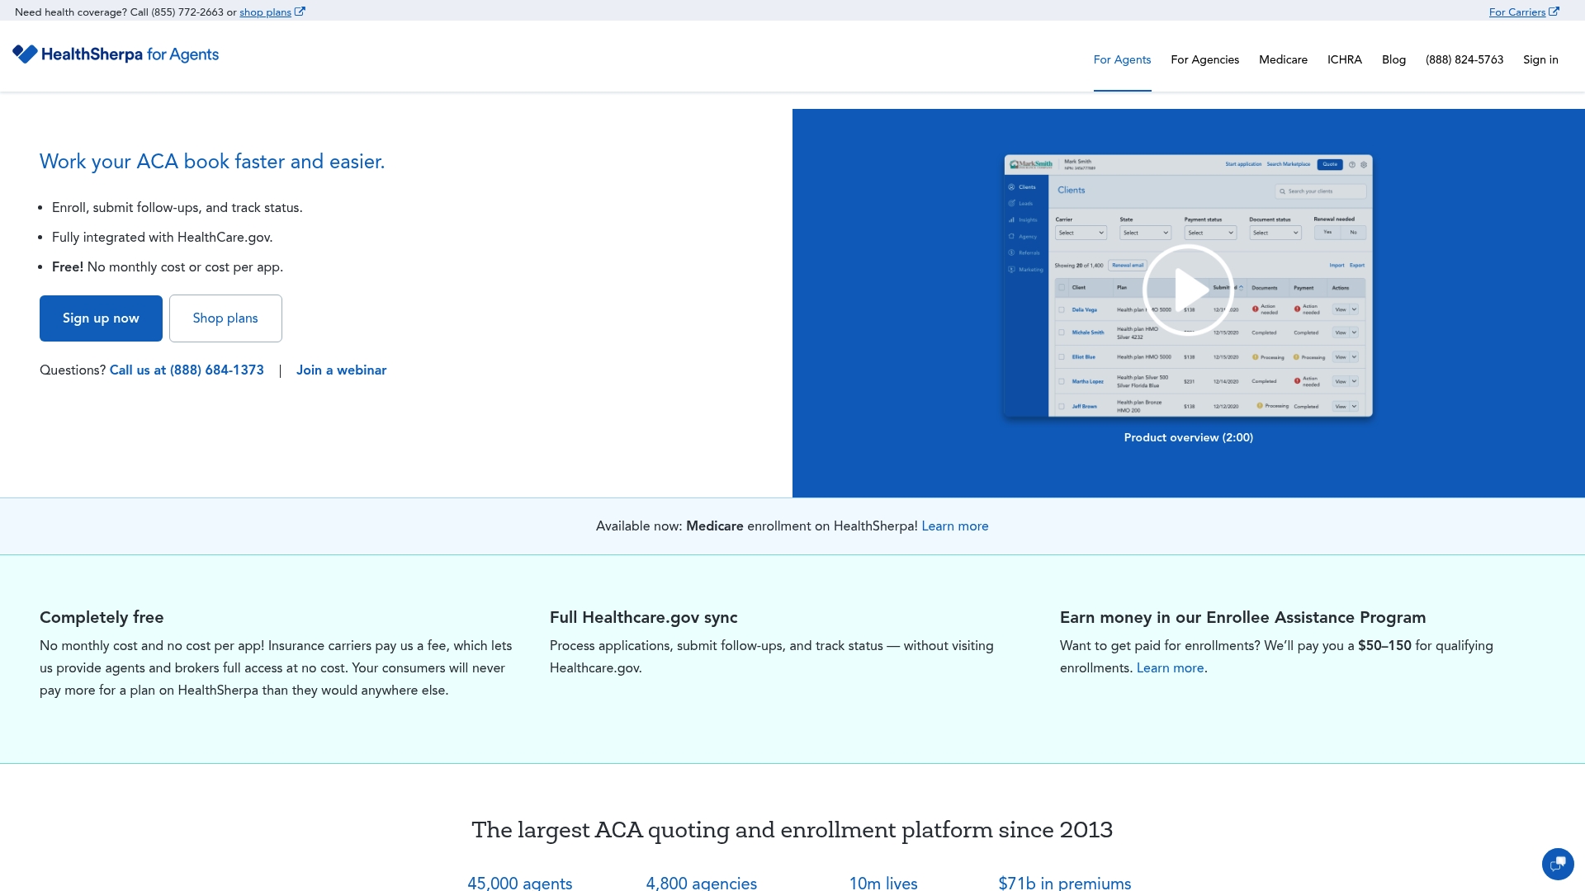
Task: Click the HealthSherpa logo icon
Action: coord(26,54)
